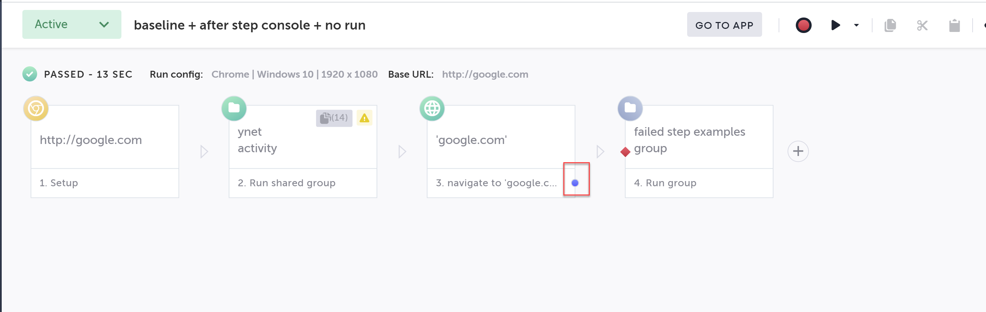Open the Active status dropdown

pyautogui.click(x=72, y=24)
